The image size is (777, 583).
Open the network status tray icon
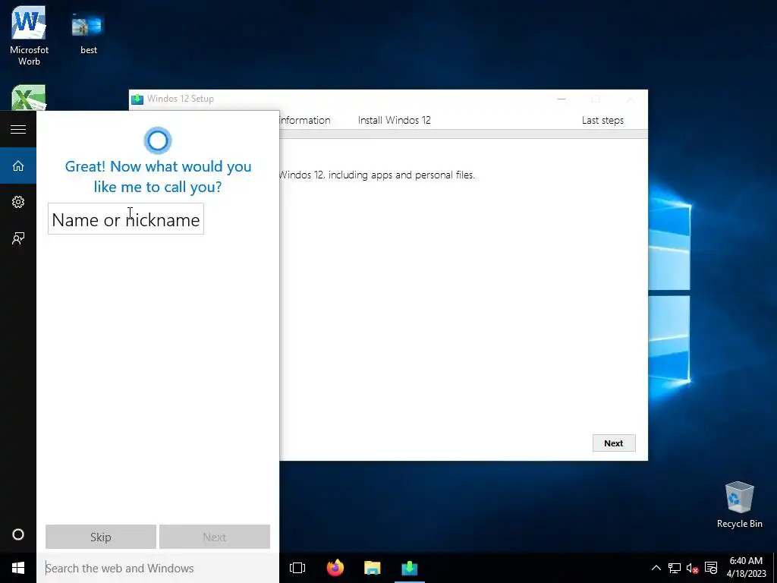(675, 568)
